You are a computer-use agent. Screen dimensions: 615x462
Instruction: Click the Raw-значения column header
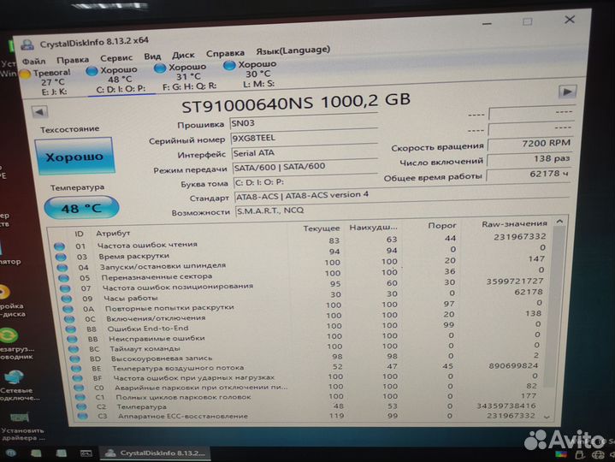pyautogui.click(x=514, y=224)
